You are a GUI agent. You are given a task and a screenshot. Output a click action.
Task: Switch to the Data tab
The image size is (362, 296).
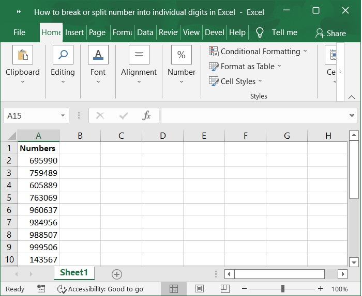[145, 32]
